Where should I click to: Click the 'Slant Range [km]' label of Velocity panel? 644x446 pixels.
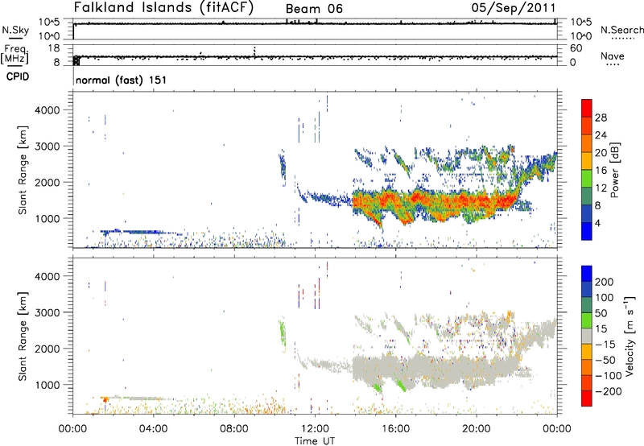point(23,337)
